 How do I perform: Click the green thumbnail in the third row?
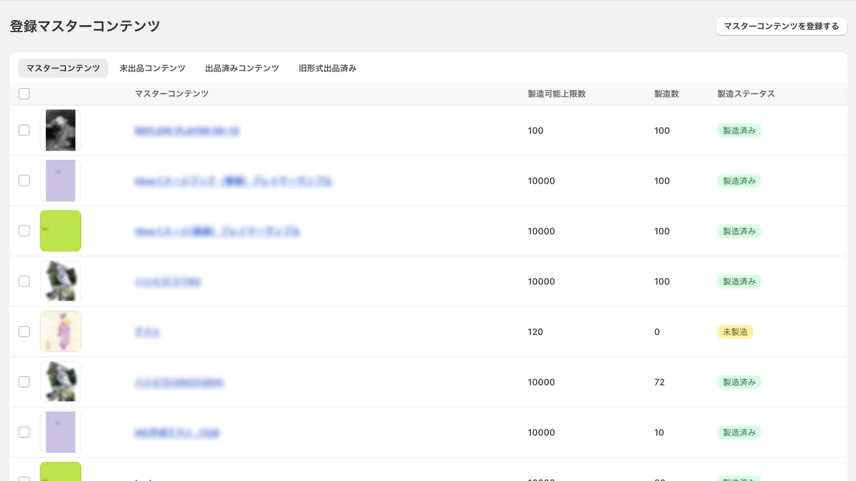(60, 231)
